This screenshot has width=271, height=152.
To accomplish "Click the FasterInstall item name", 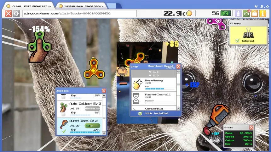I will 158,95.
